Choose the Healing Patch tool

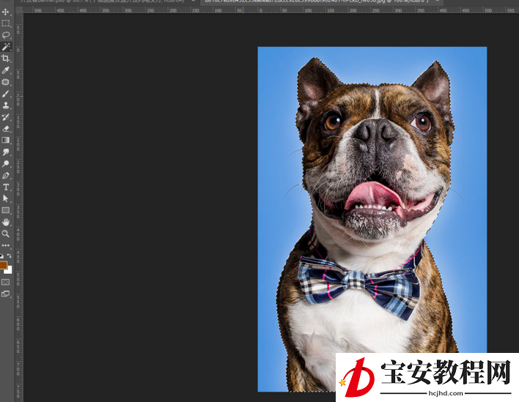pyautogui.click(x=6, y=82)
